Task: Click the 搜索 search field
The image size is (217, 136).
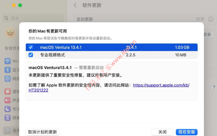Action: [x=33, y=18]
